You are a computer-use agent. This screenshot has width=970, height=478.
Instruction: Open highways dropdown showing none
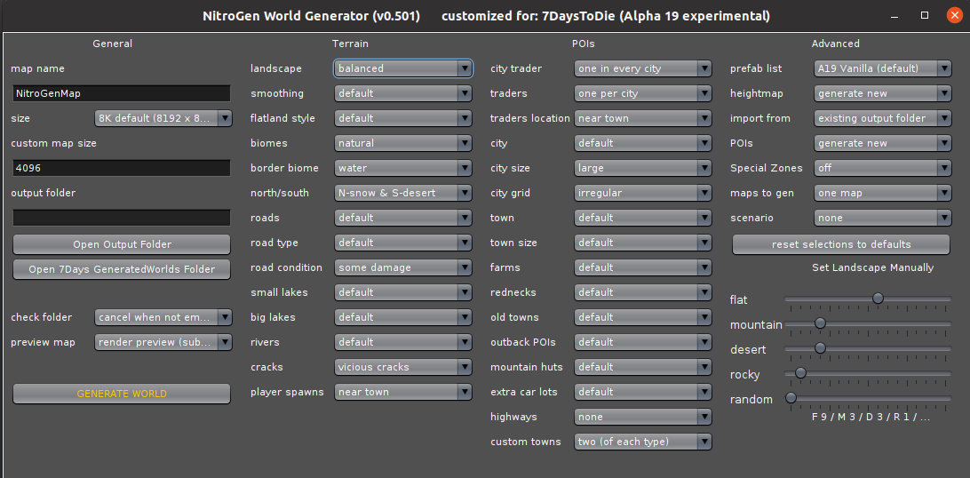[643, 417]
